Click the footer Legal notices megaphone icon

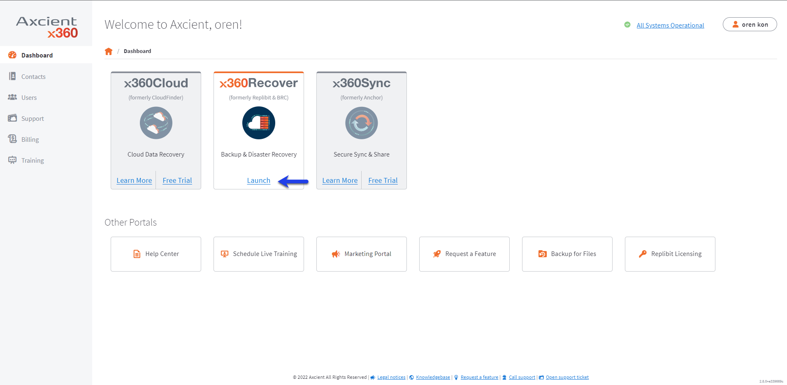373,378
